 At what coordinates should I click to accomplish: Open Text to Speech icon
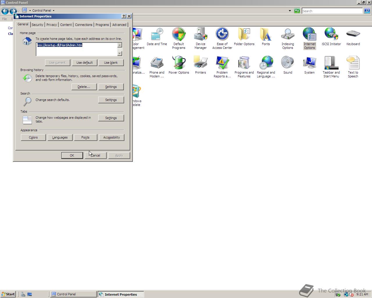point(353,67)
